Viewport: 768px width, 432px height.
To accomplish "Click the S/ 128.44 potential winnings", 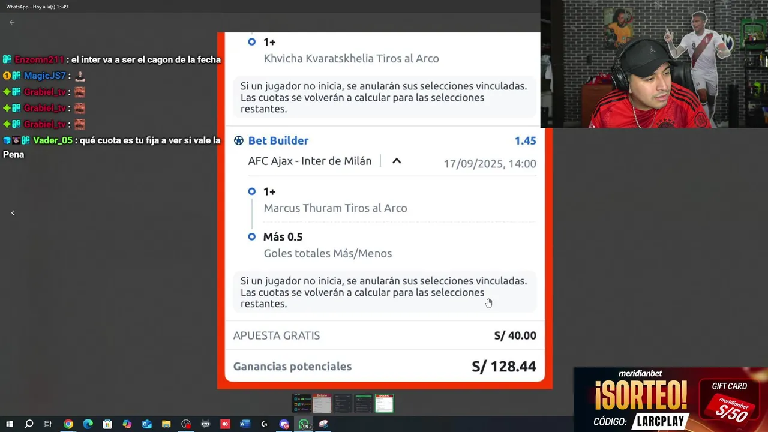I will pos(504,366).
